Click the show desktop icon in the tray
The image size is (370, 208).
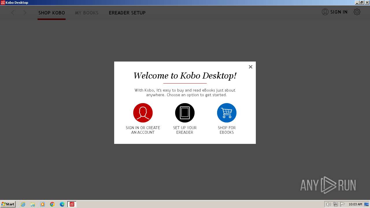[x=367, y=204]
